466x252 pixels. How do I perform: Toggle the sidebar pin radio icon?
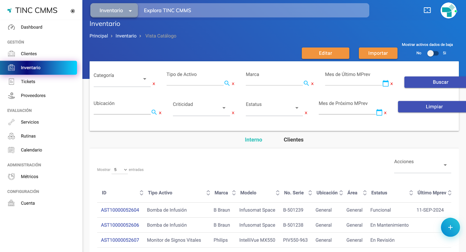click(73, 11)
